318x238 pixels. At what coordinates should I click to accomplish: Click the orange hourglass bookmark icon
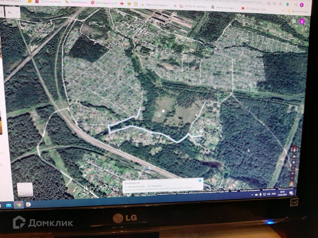click(136, 4)
